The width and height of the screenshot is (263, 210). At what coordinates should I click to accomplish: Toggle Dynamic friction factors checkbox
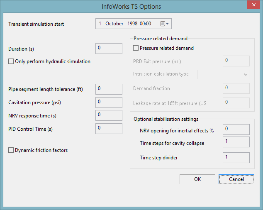pyautogui.click(x=11, y=150)
